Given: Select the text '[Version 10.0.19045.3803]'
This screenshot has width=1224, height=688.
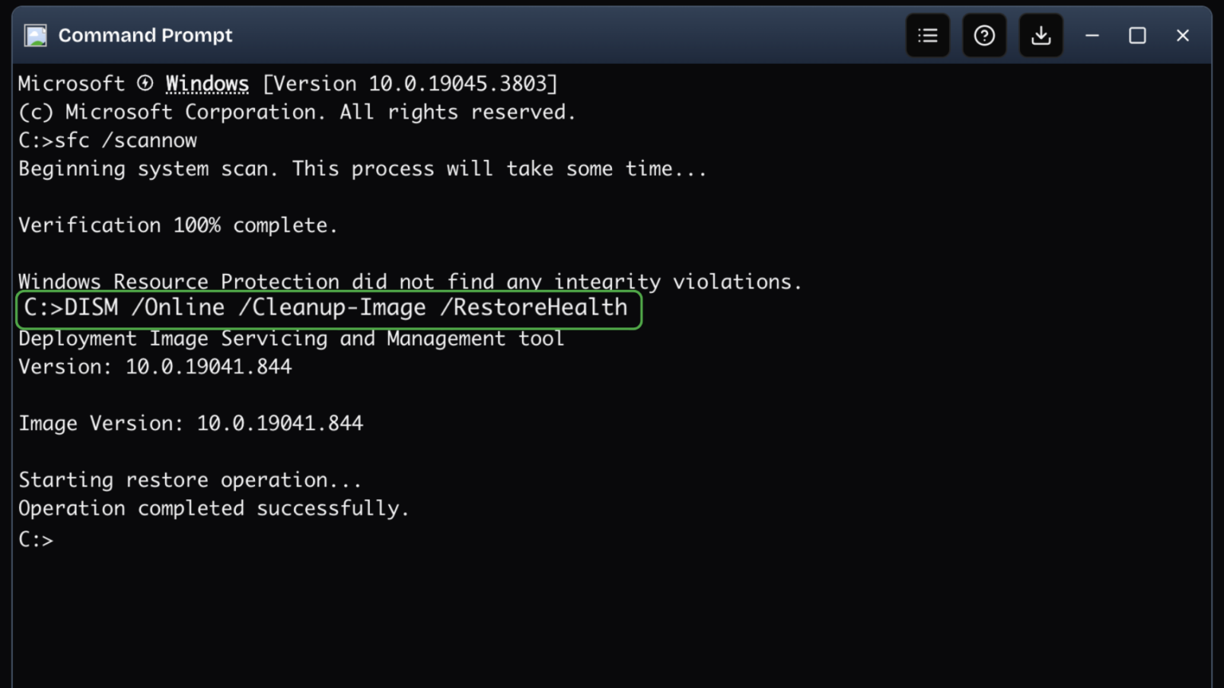Looking at the screenshot, I should pyautogui.click(x=410, y=84).
